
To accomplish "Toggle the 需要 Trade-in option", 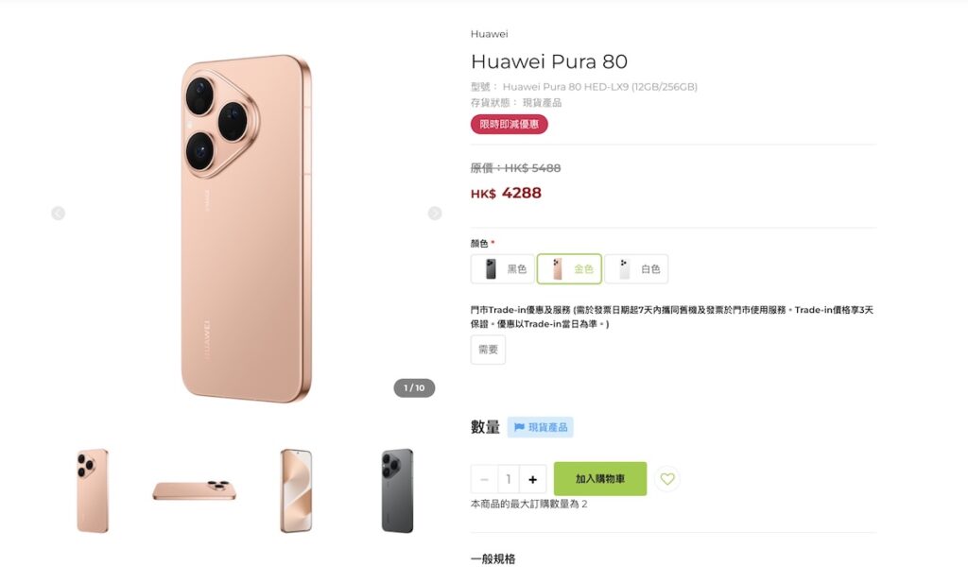I will [489, 350].
